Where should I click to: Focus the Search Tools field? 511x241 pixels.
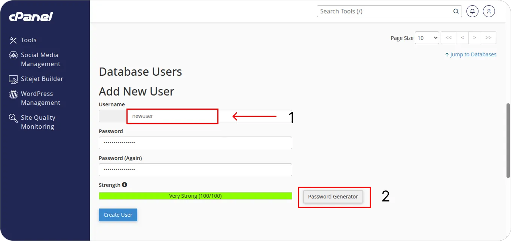389,11
